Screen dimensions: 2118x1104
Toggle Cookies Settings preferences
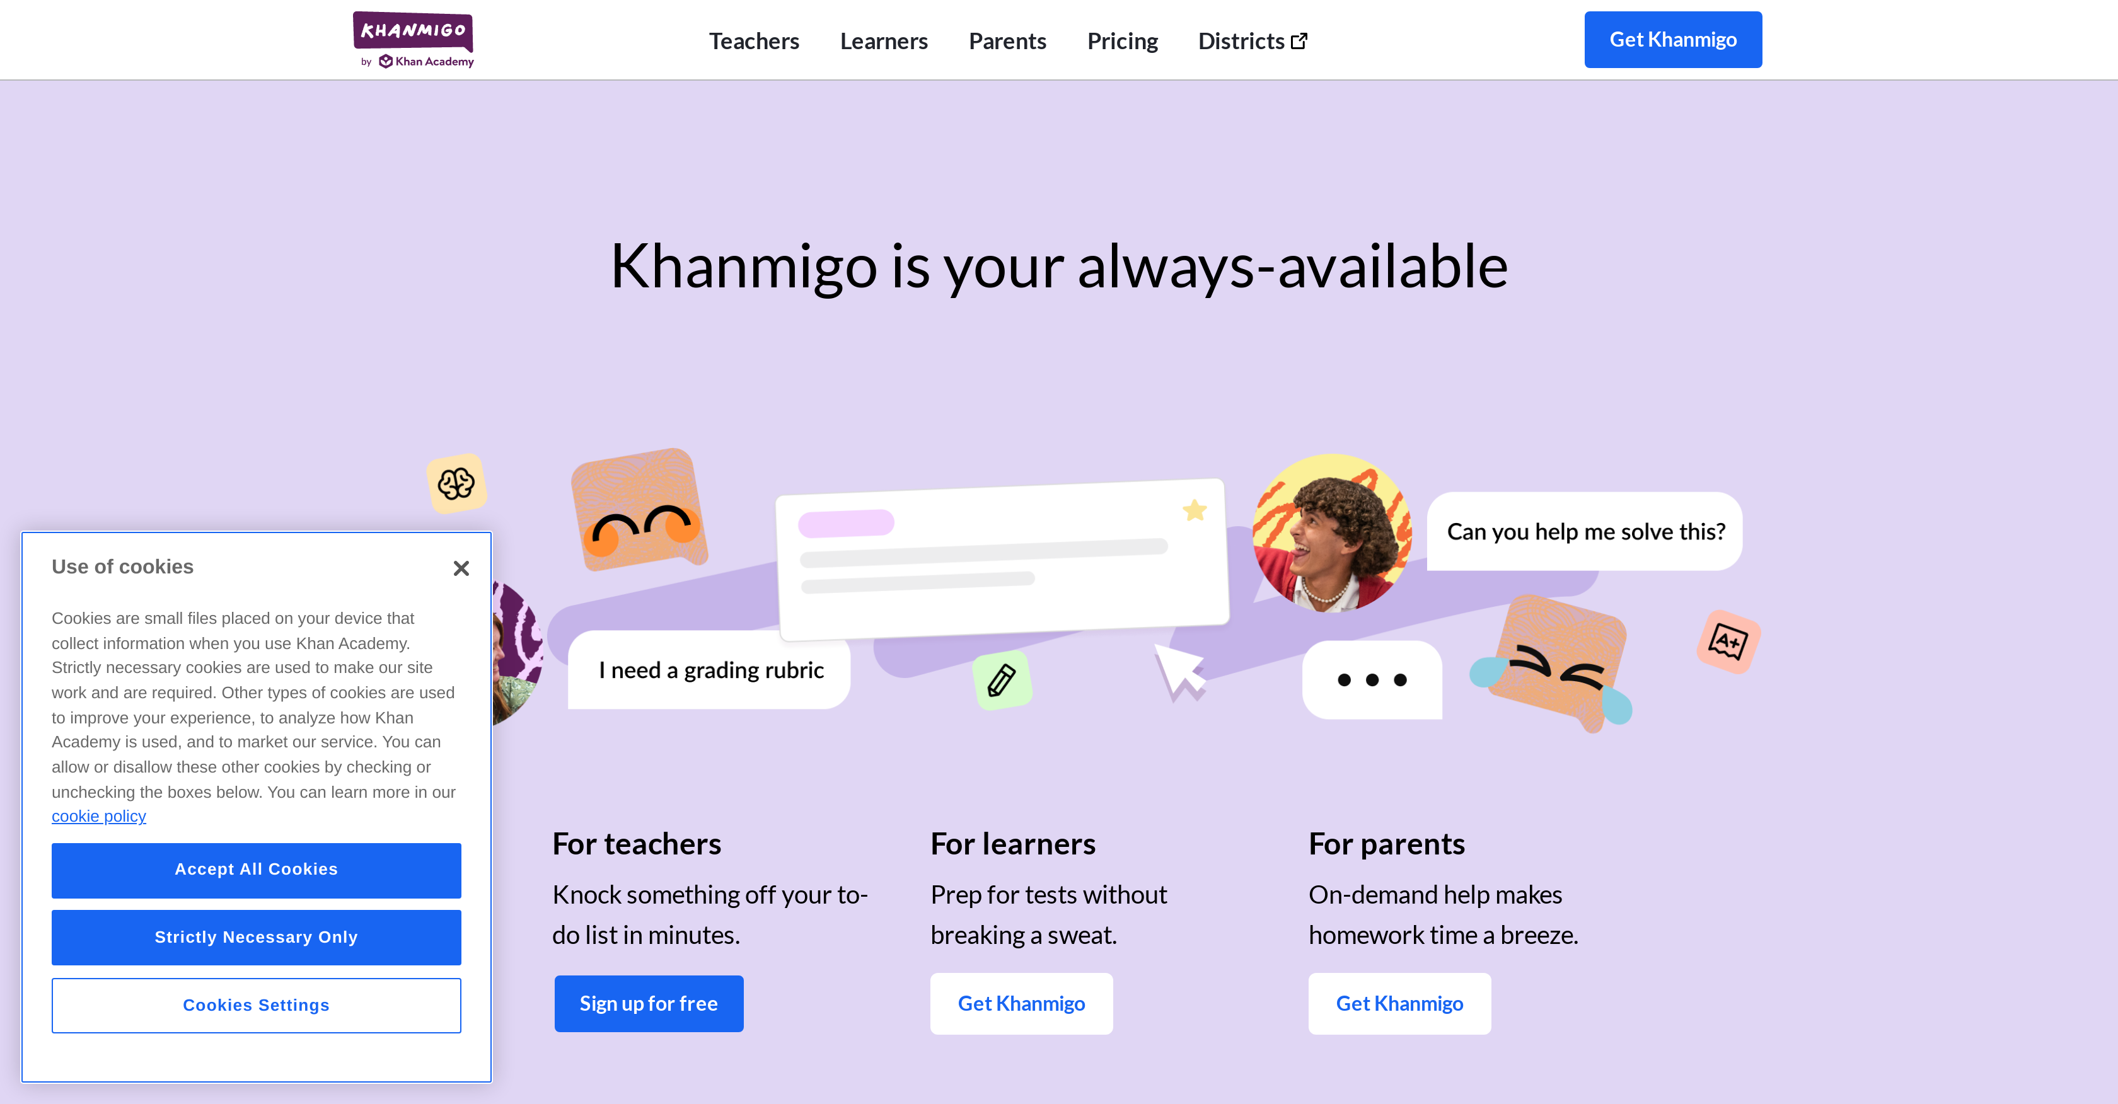pyautogui.click(x=257, y=1004)
